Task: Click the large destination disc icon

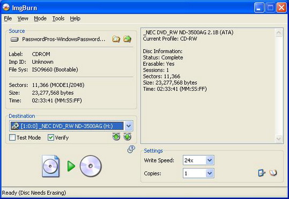Action: (91, 166)
